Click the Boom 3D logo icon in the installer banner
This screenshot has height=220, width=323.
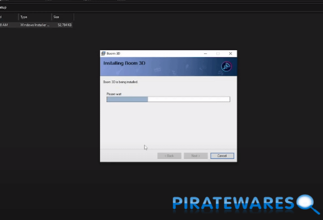coord(226,66)
